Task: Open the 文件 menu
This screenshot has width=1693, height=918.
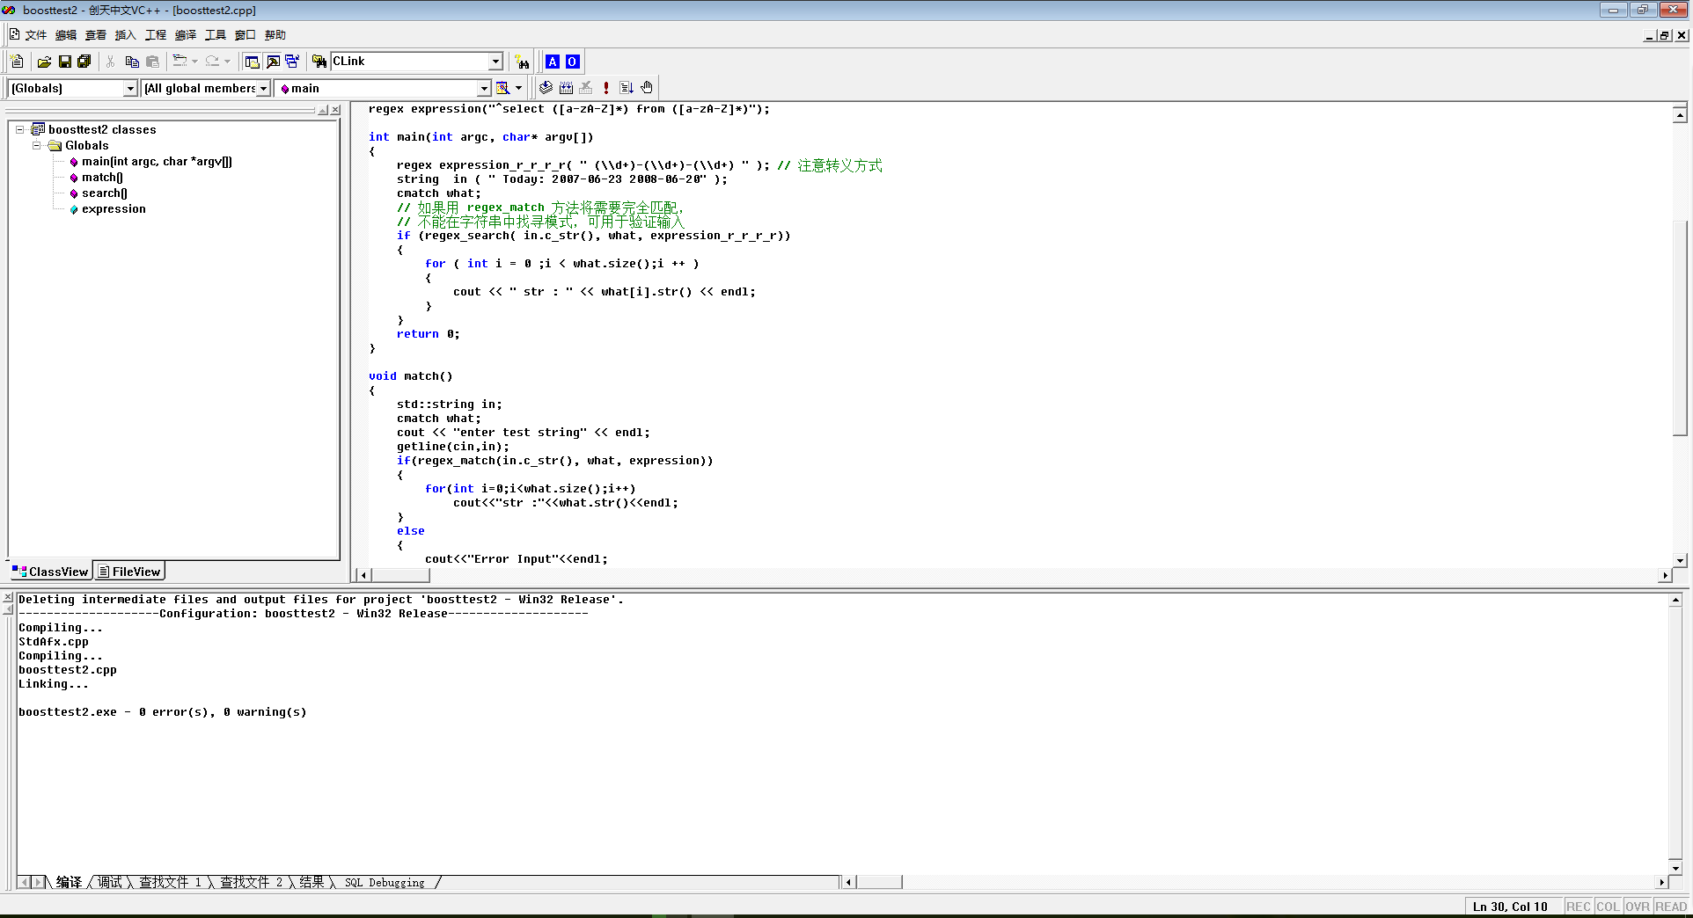Action: [x=36, y=35]
